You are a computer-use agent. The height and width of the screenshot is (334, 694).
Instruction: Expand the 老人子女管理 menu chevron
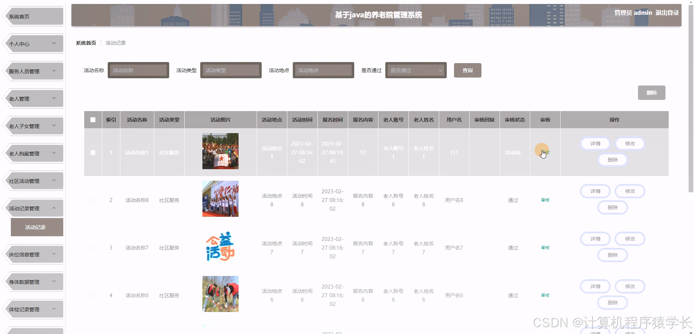[54, 126]
